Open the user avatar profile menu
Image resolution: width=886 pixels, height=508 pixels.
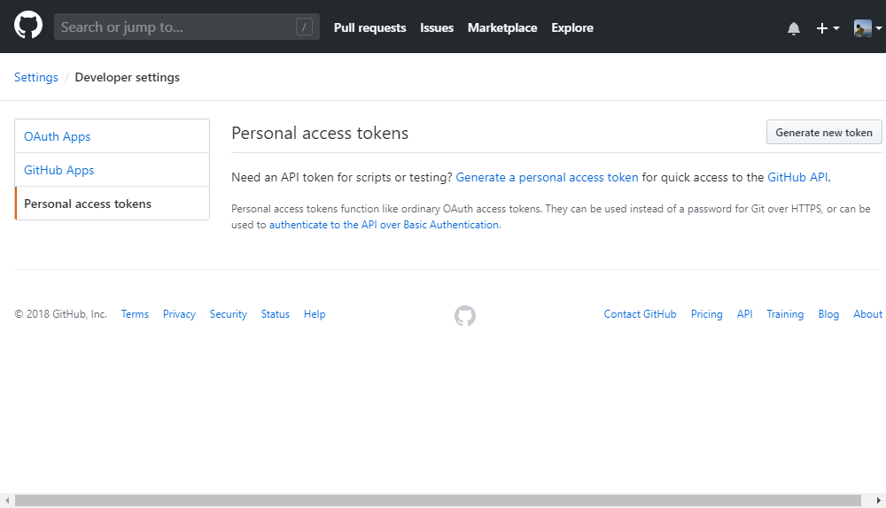pyautogui.click(x=867, y=28)
